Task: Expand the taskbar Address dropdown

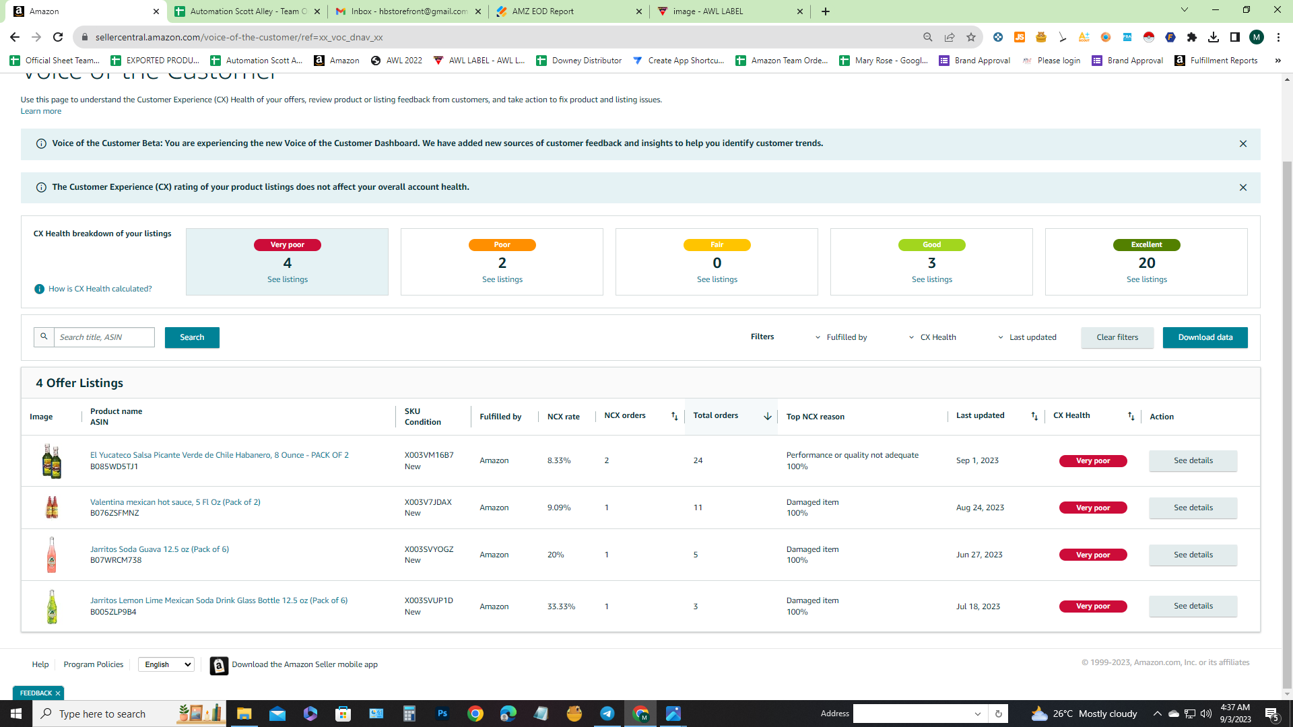Action: pos(978,714)
